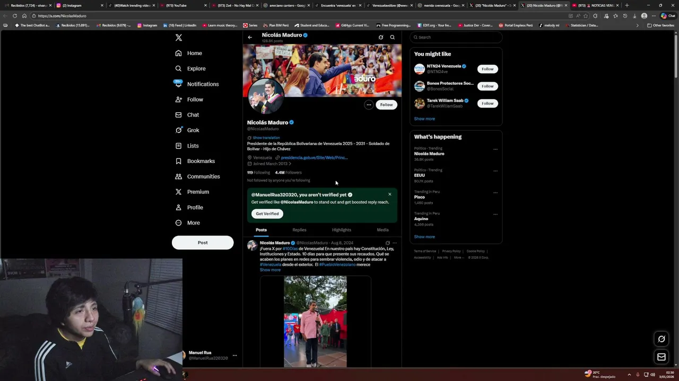Open the post's three-dot menu
Viewport: 679px width, 381px height.
tap(395, 243)
